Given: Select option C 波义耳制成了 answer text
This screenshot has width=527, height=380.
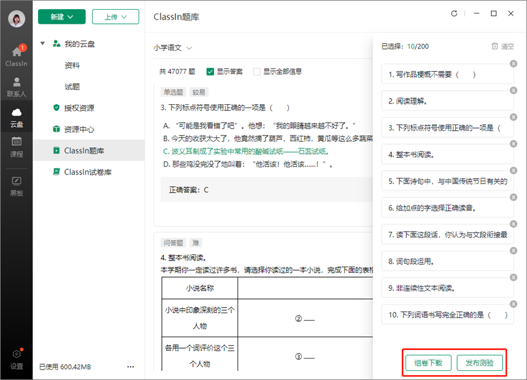Looking at the screenshot, I should pyautogui.click(x=246, y=151).
